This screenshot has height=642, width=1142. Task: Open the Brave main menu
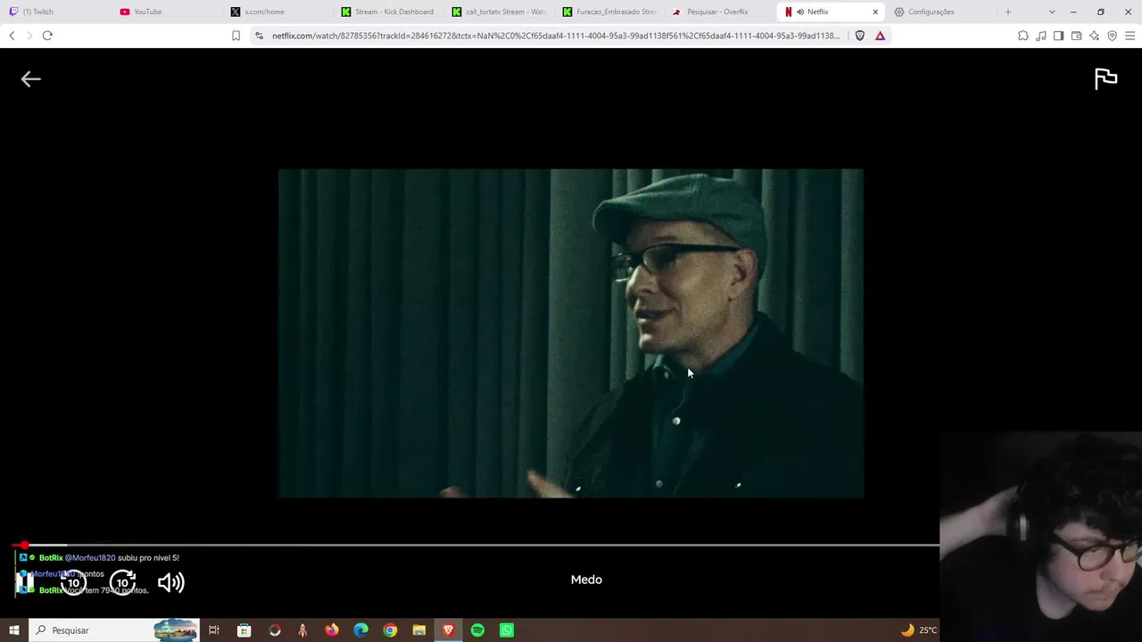pyautogui.click(x=1130, y=36)
